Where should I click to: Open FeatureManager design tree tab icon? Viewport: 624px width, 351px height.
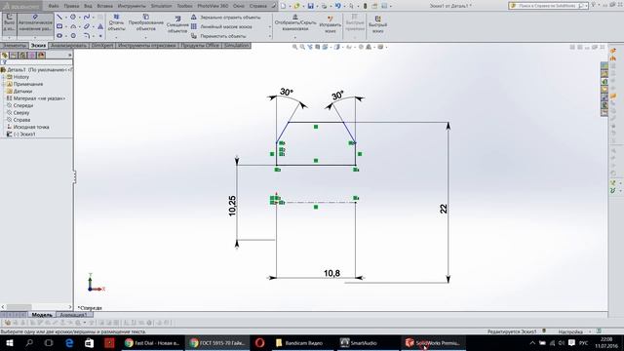click(5, 56)
